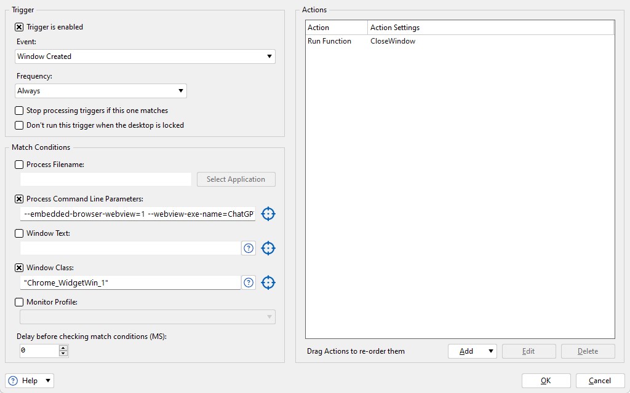This screenshot has width=630, height=393.
Task: Click the Select Application button
Action: (x=236, y=179)
